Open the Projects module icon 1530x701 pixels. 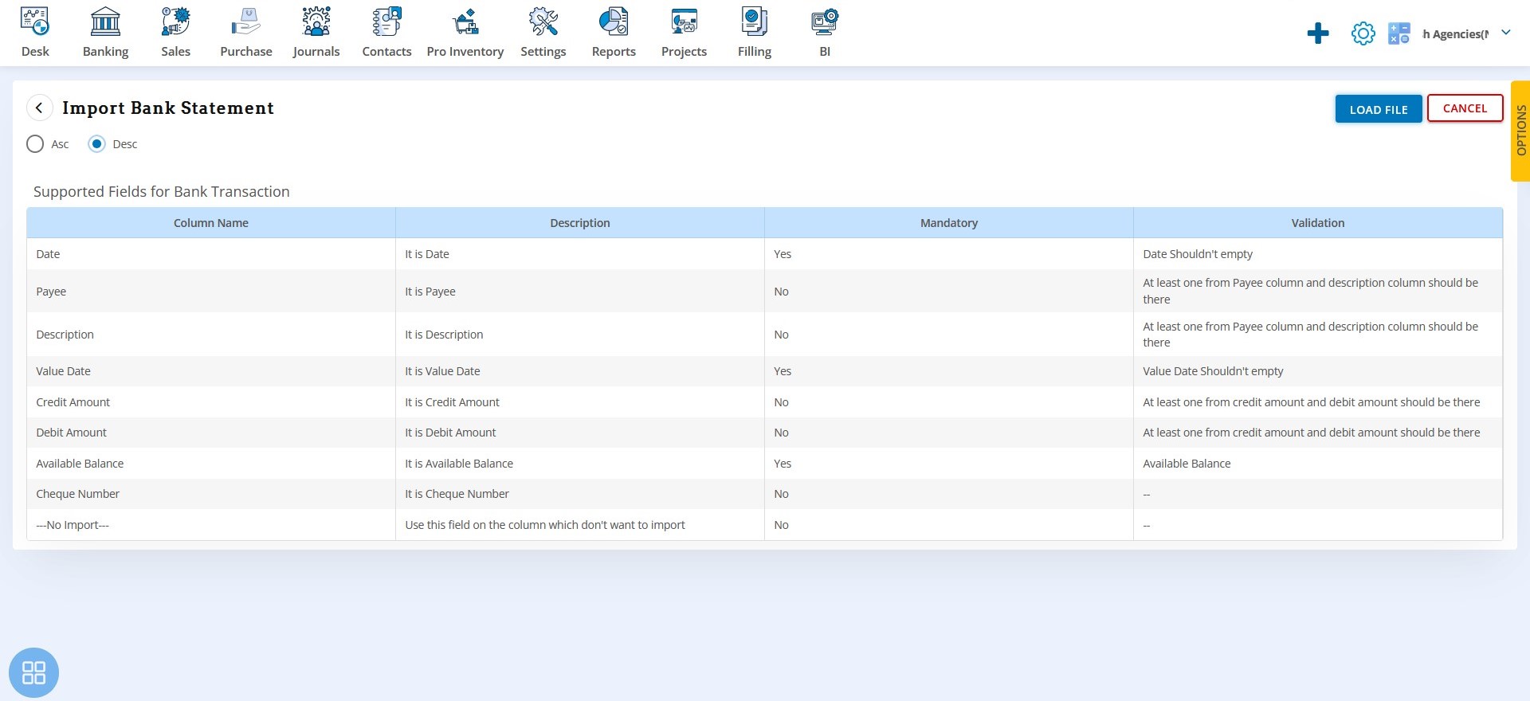click(684, 22)
